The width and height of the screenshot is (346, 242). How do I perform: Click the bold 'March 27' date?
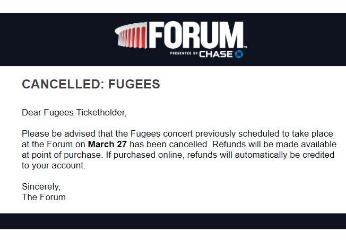108,144
